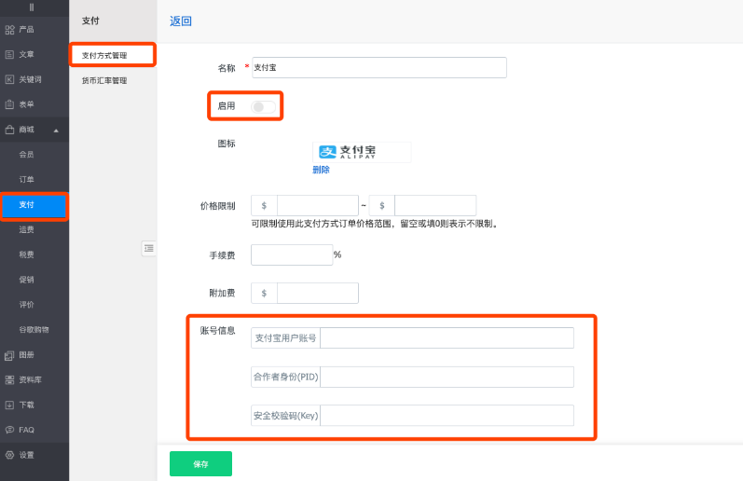The height and width of the screenshot is (481, 743).
Task: Open 设置 via the gear icon
Action: click(9, 455)
